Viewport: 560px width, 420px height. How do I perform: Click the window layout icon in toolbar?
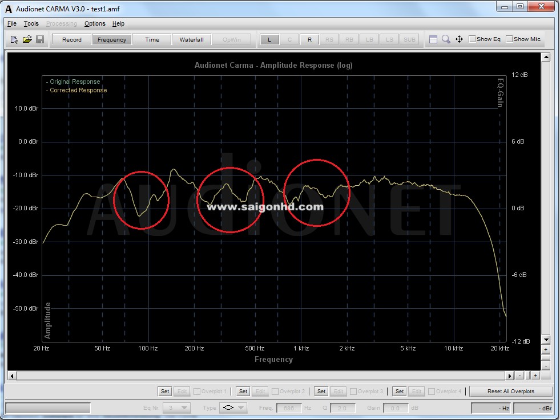click(433, 39)
